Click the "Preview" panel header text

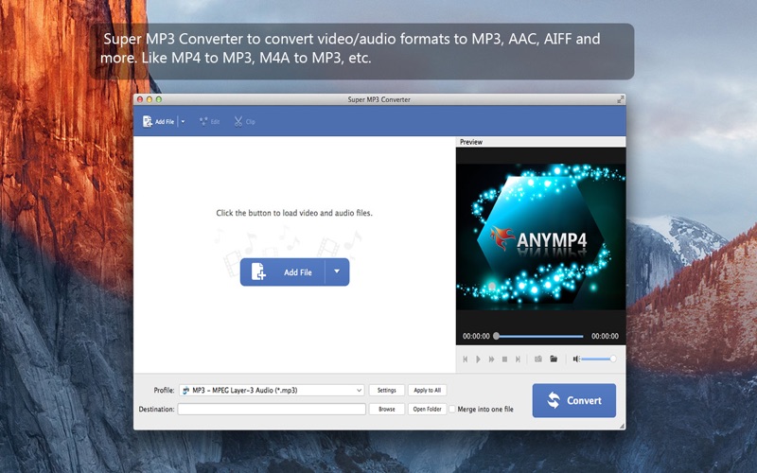tap(470, 142)
